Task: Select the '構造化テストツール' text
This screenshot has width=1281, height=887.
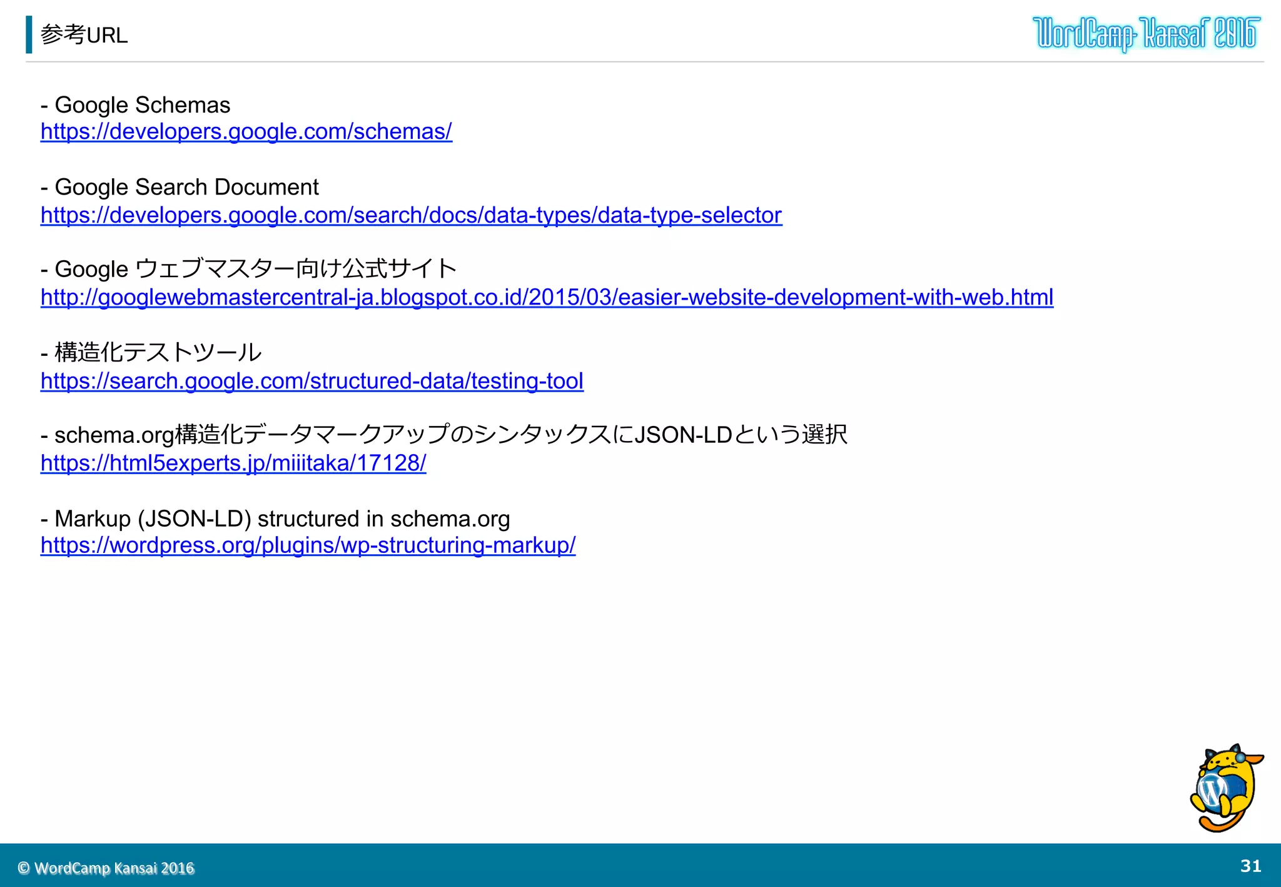Action: pyautogui.click(x=158, y=353)
